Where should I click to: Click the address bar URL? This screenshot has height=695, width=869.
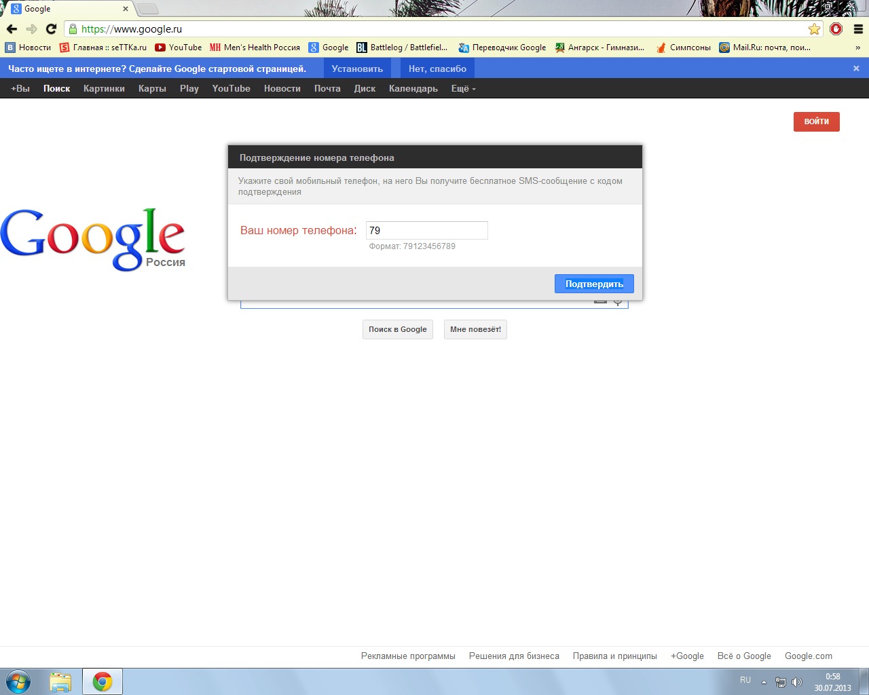(132, 29)
